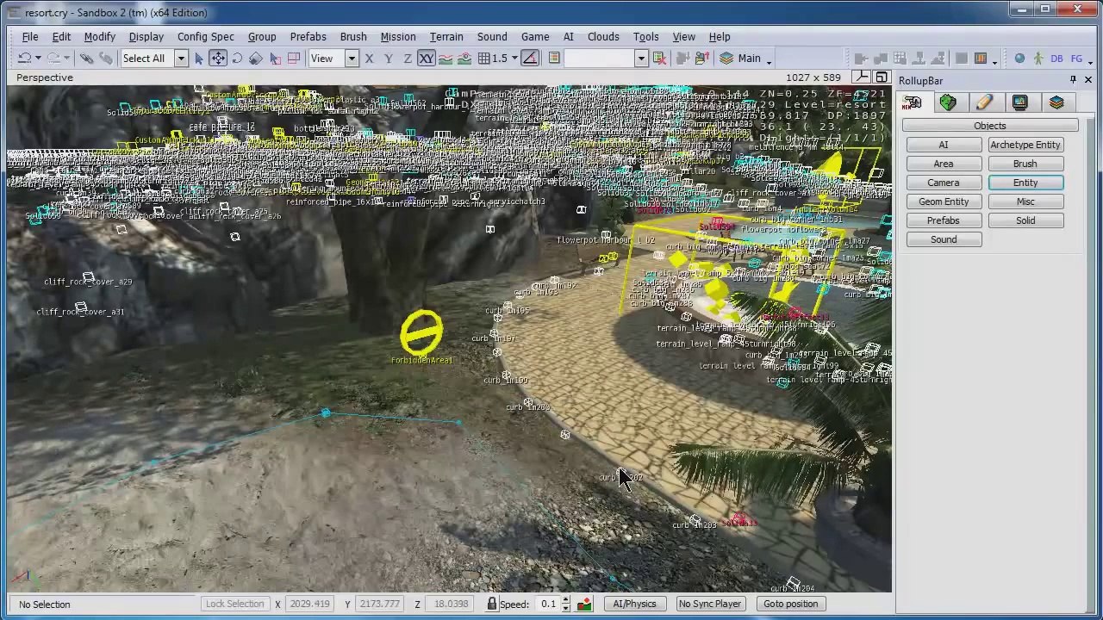
Task: Toggle AI/Physics simulation
Action: tap(634, 604)
